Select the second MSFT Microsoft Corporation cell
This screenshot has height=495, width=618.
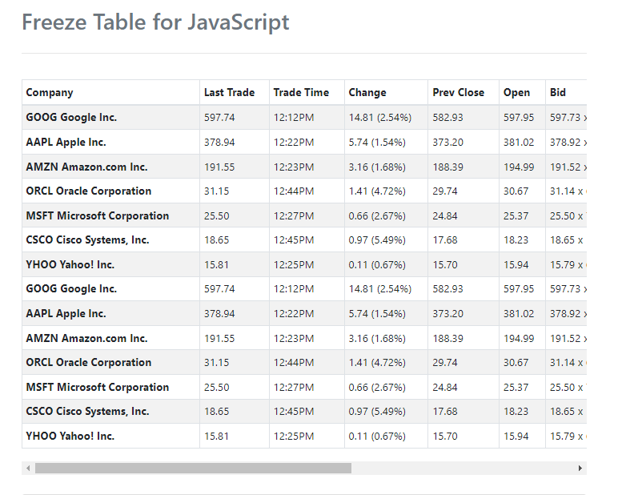click(110, 388)
